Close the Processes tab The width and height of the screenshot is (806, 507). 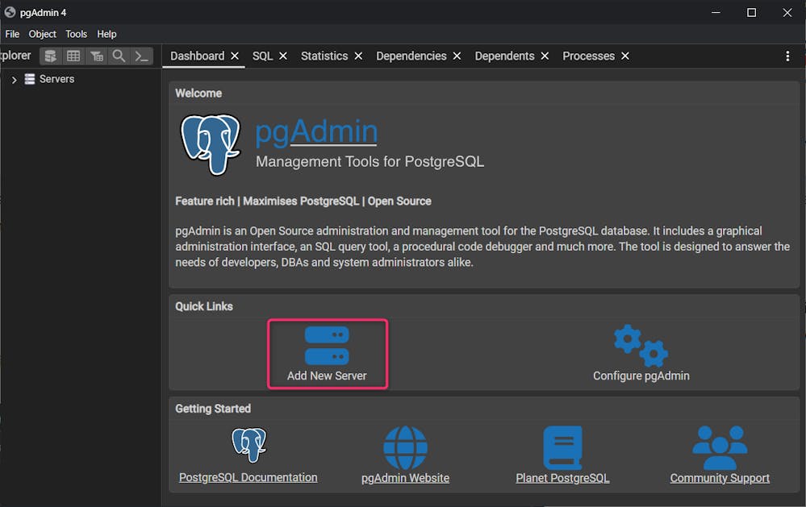coord(625,56)
